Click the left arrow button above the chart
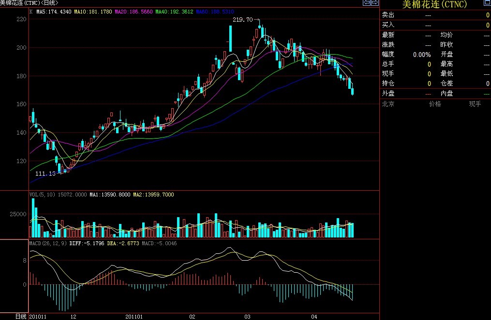Screen dimensions: 491x320 coord(367,3)
